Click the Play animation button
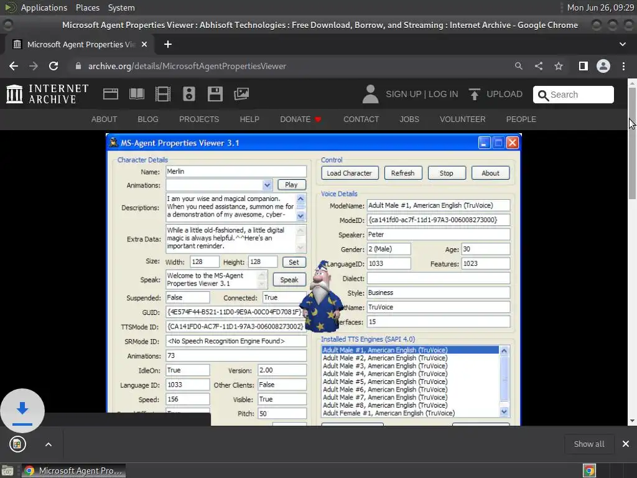 pyautogui.click(x=291, y=184)
